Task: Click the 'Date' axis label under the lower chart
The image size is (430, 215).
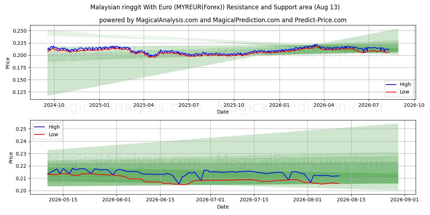Action: tap(223, 207)
